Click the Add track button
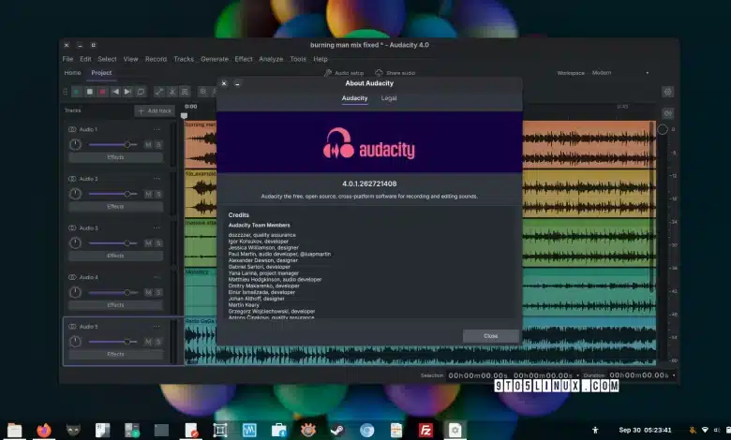731x440 pixels. pos(155,110)
